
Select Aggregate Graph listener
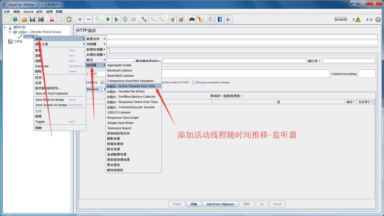tap(133, 65)
